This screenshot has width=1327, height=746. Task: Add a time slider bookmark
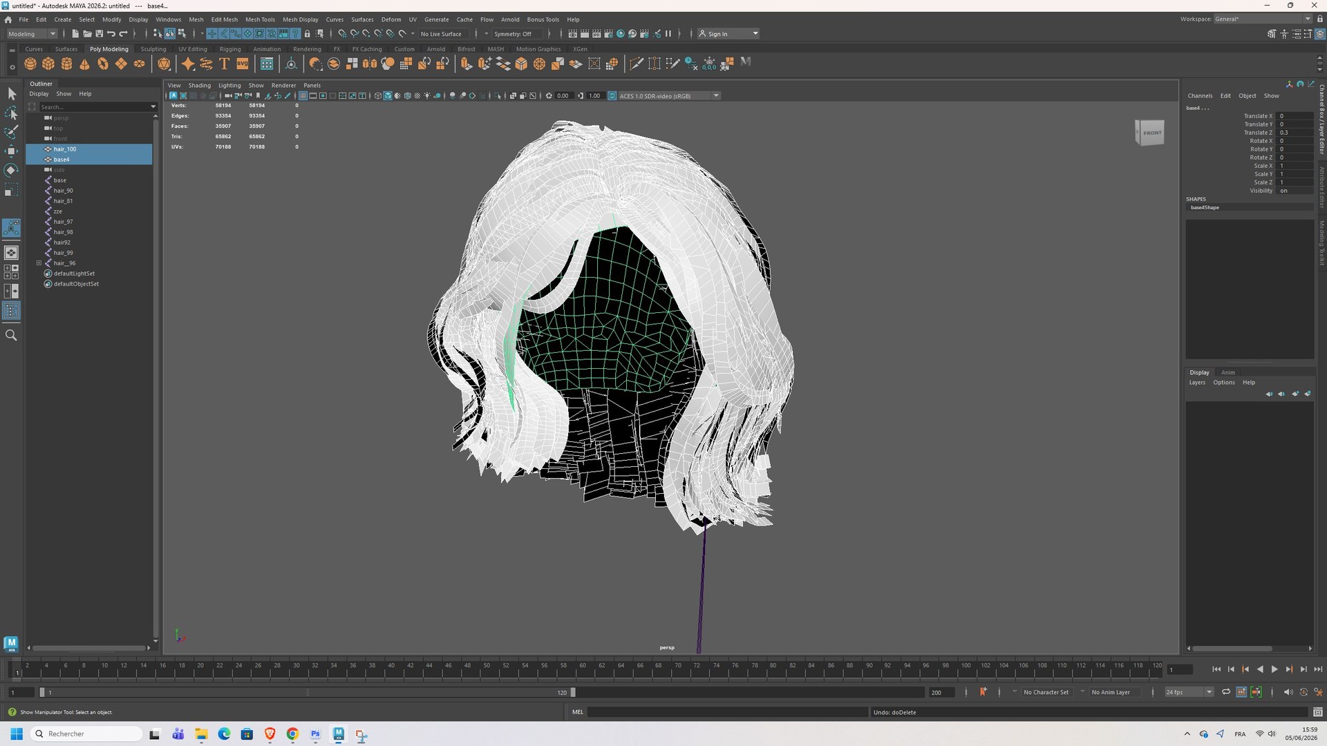pos(983,691)
